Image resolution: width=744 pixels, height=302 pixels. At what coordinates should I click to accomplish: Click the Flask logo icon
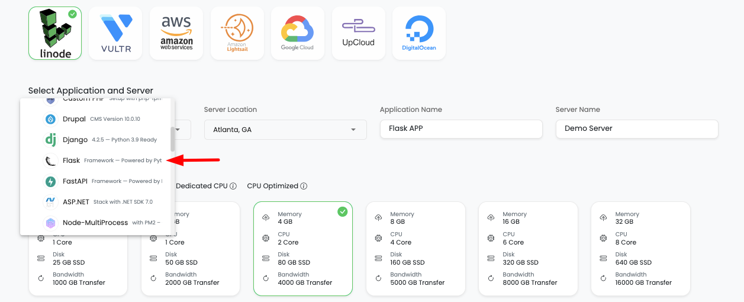51,160
